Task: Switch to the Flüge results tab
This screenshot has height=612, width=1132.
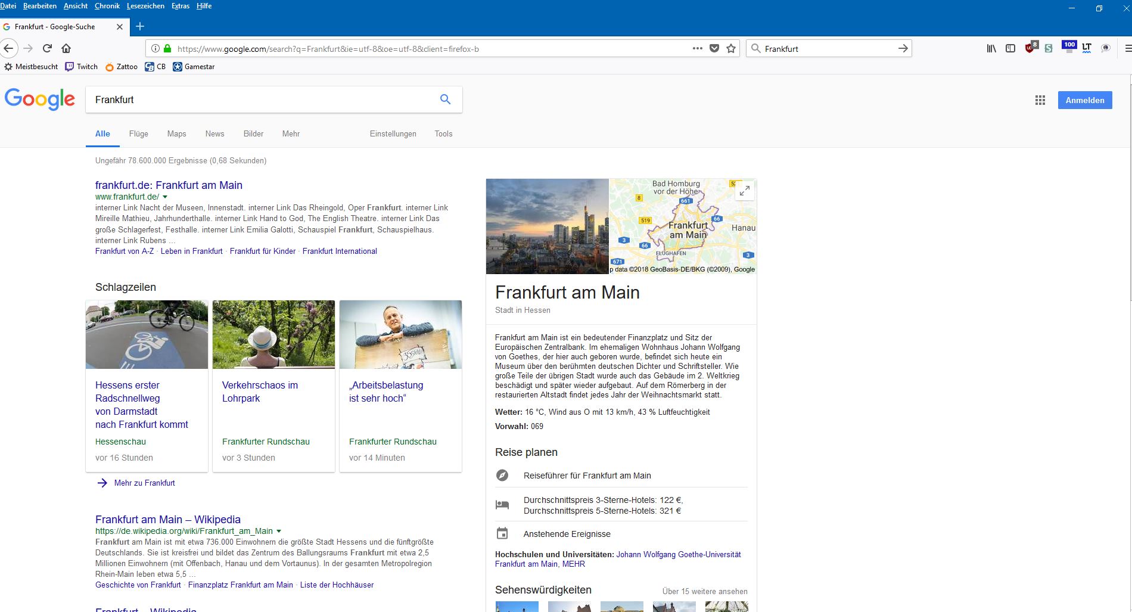Action: [138, 134]
